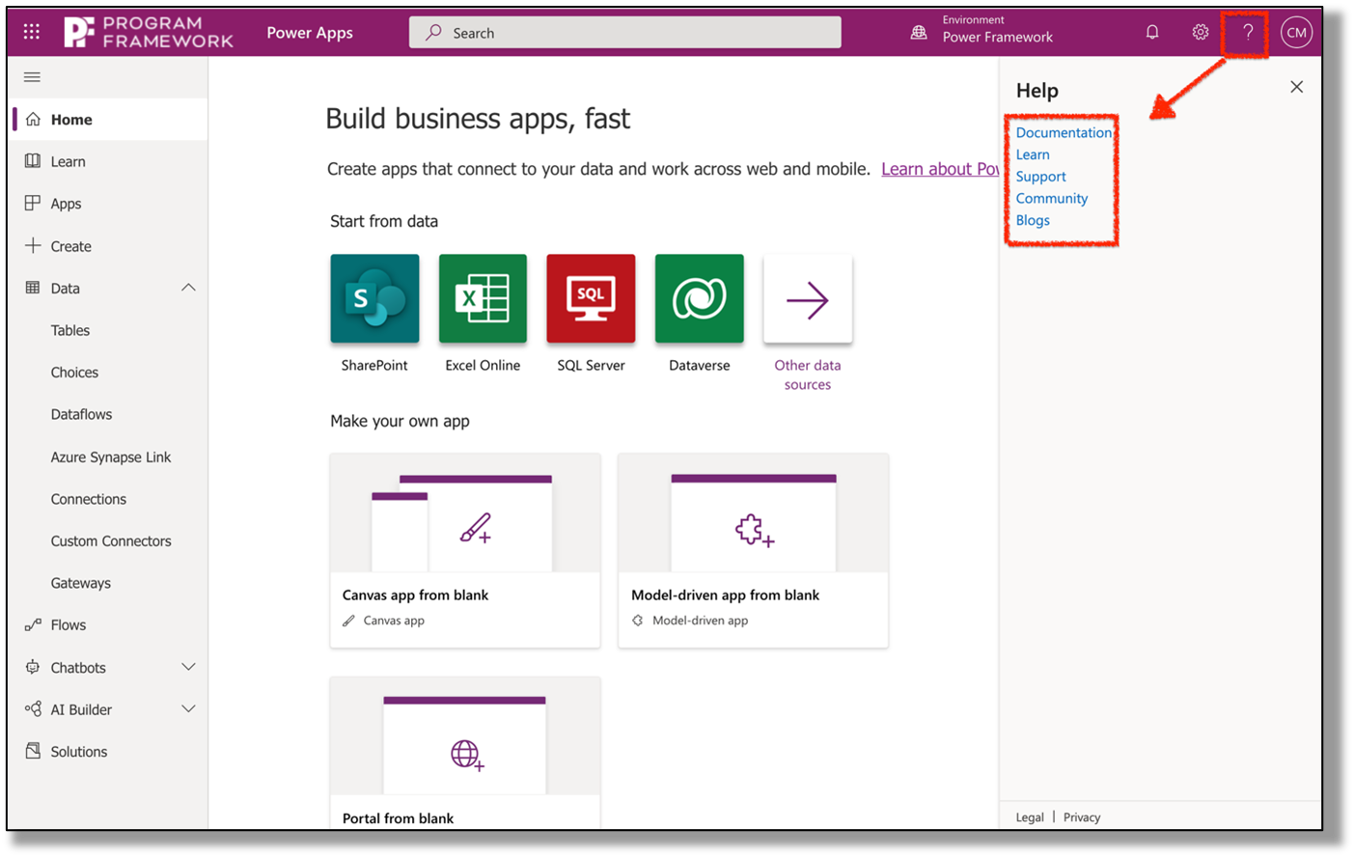Image resolution: width=1355 pixels, height=858 pixels.
Task: Click the Solutions icon in sidebar
Action: (33, 751)
